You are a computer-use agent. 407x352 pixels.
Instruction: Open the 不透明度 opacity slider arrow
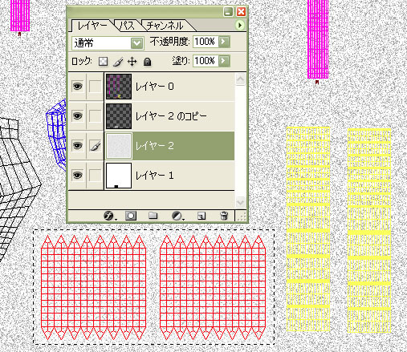tap(224, 42)
